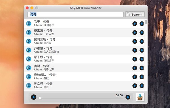Click the Search button

135,14
